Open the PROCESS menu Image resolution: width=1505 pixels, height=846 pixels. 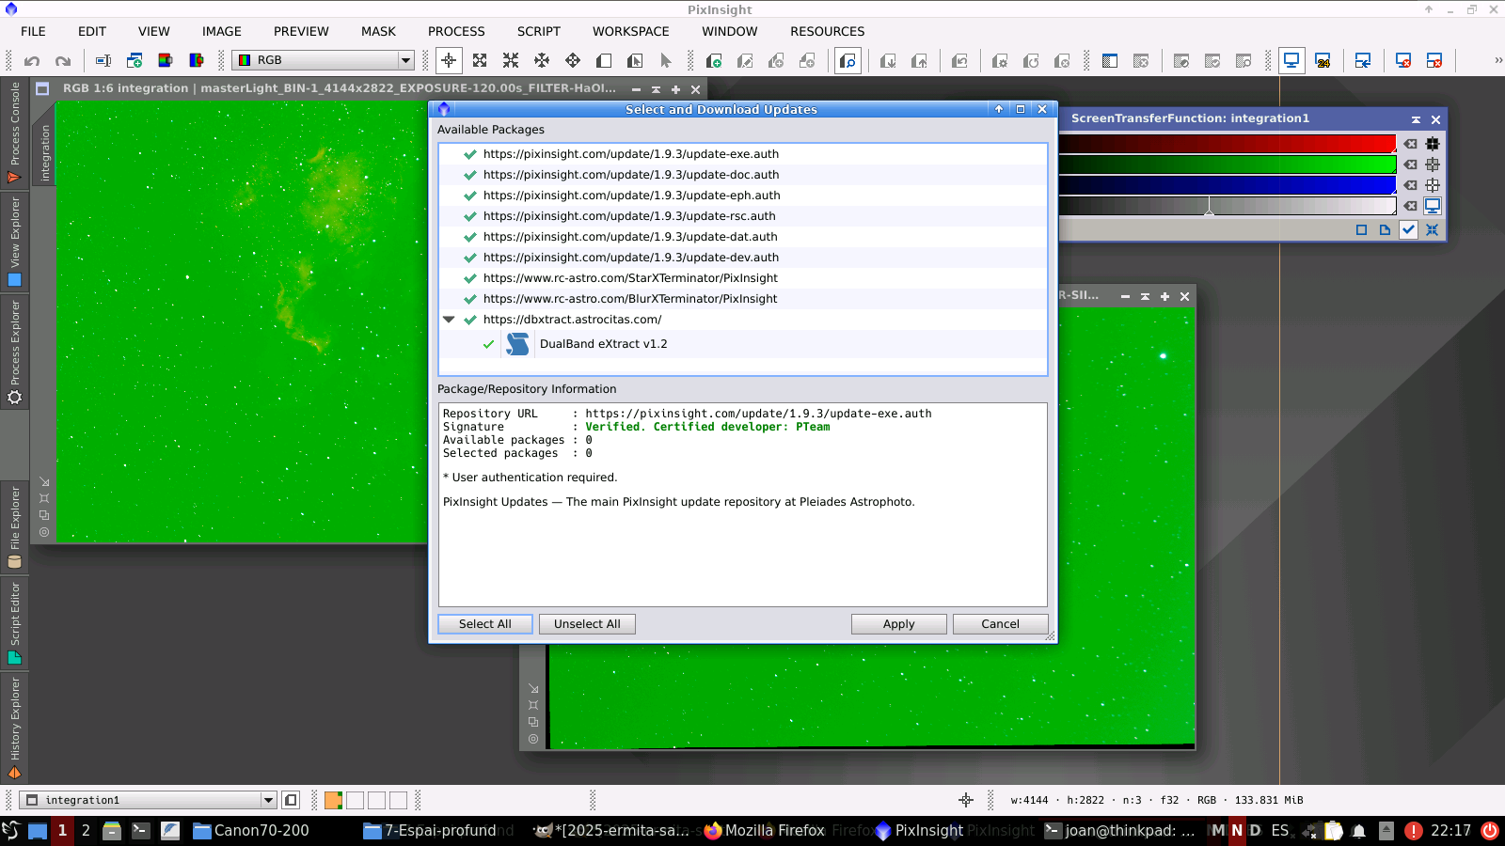click(x=456, y=31)
